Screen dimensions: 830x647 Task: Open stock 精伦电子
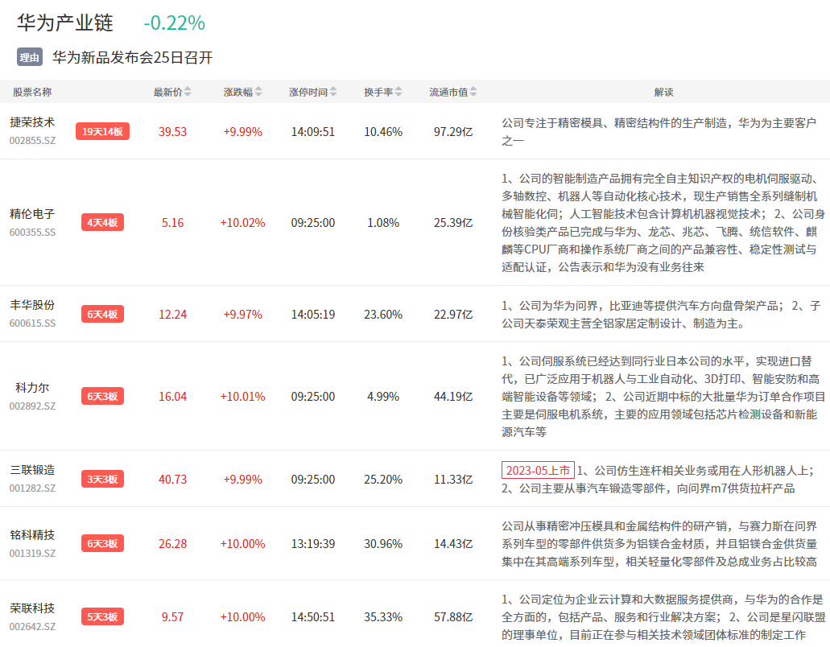click(x=32, y=214)
